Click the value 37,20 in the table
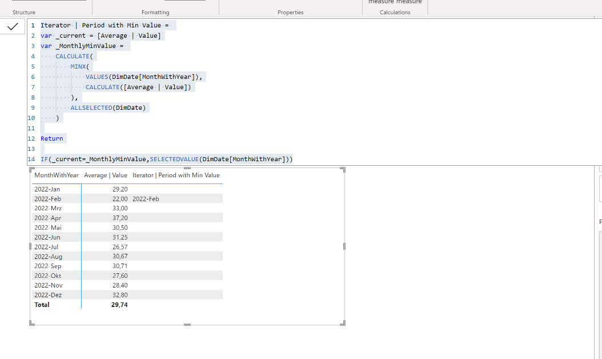Image resolution: width=602 pixels, height=359 pixels. 120,218
